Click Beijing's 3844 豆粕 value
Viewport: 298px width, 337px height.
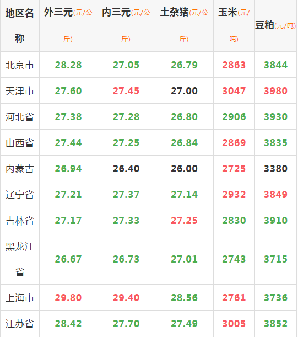(275, 65)
